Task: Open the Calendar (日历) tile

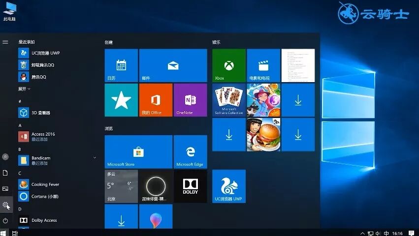Action: (x=121, y=65)
